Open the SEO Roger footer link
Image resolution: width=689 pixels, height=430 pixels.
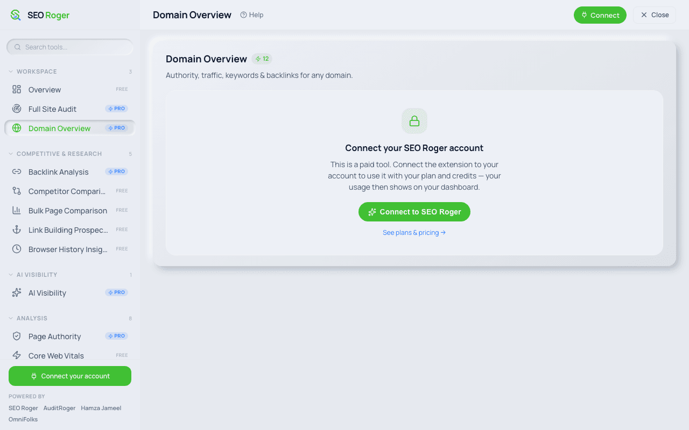pyautogui.click(x=23, y=408)
